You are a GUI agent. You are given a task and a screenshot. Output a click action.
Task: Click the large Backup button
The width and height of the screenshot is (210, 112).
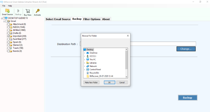coord(187,98)
